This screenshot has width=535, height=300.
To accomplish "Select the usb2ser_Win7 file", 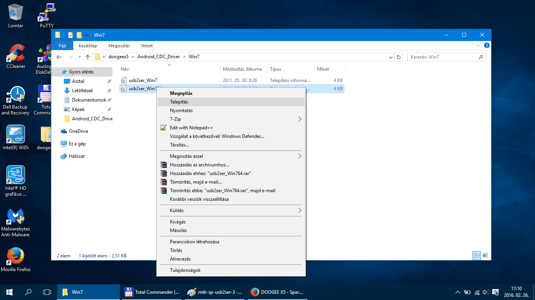I will pos(143,80).
